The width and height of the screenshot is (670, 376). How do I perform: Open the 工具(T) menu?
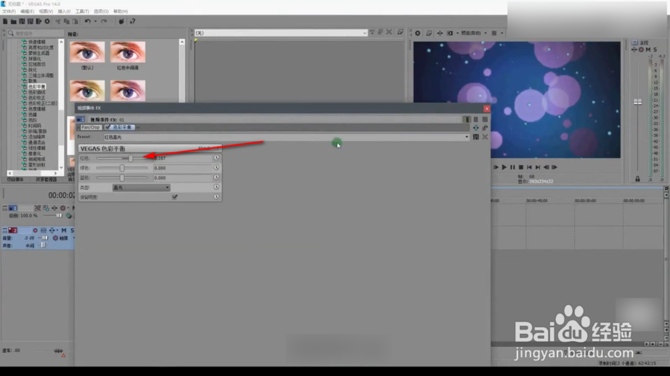point(82,11)
